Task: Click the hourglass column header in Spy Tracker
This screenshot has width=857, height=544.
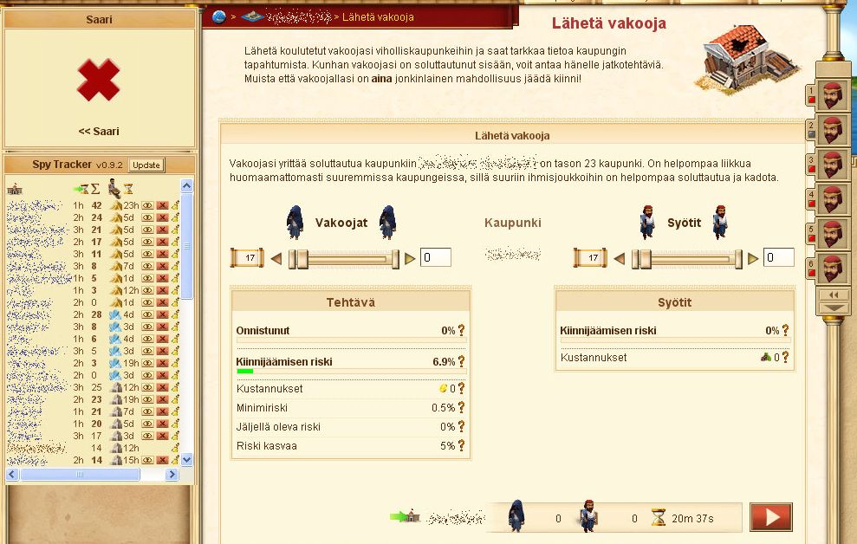Action: pyautogui.click(x=128, y=190)
